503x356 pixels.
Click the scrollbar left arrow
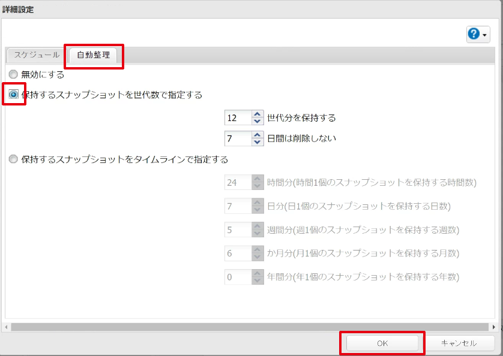click(6, 327)
